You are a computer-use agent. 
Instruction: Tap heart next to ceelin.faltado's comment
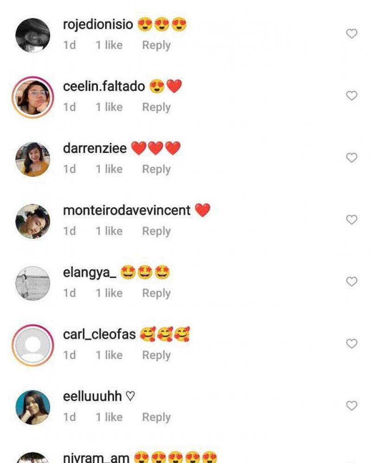pyautogui.click(x=352, y=96)
